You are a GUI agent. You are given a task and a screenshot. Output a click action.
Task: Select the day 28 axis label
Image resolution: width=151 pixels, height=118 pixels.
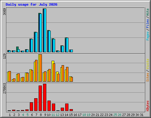pos(128,115)
